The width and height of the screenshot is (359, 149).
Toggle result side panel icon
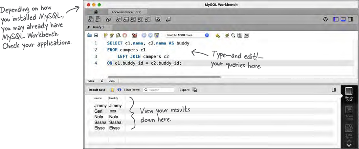point(334,90)
